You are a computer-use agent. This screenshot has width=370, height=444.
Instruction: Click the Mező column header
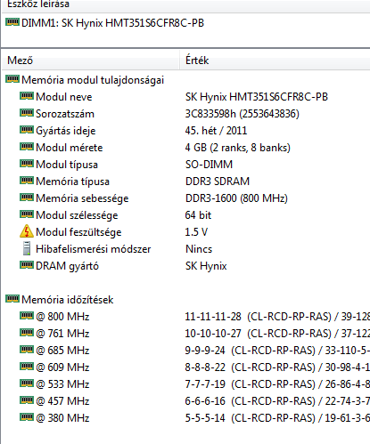90,61
